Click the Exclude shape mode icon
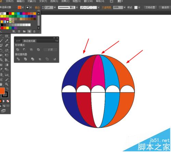The width and height of the screenshot is (171, 152). click(38, 50)
